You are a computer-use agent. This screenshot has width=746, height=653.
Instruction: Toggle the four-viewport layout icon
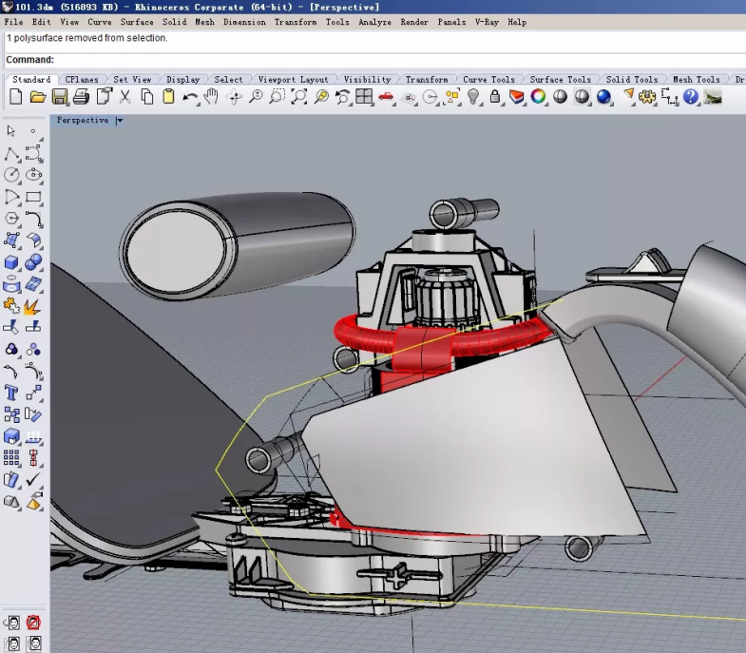[x=364, y=97]
